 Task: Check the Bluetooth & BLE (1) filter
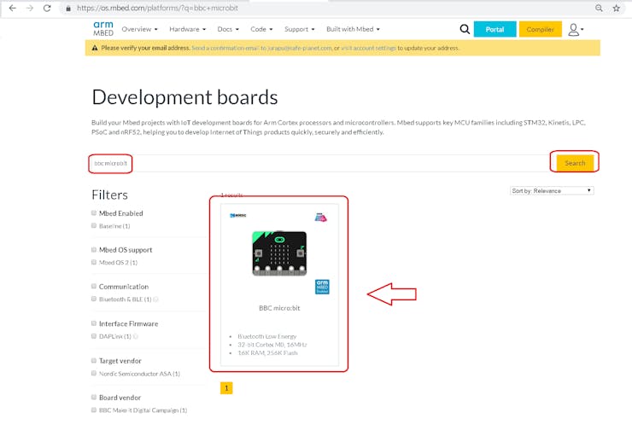tap(94, 299)
